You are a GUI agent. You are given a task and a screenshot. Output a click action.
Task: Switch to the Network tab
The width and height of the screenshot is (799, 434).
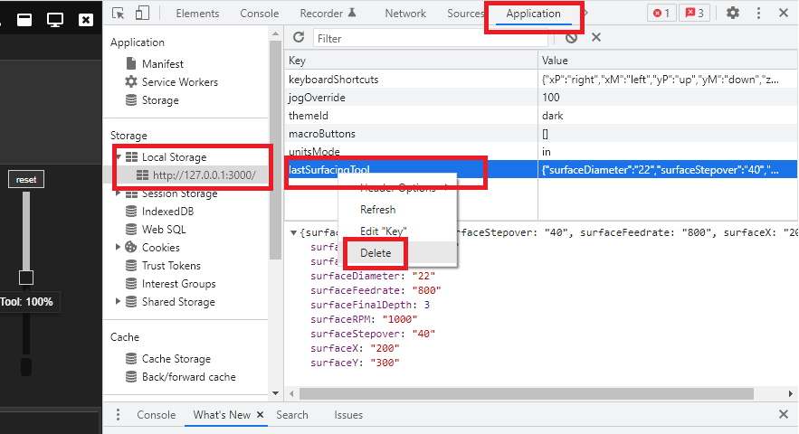pos(404,14)
